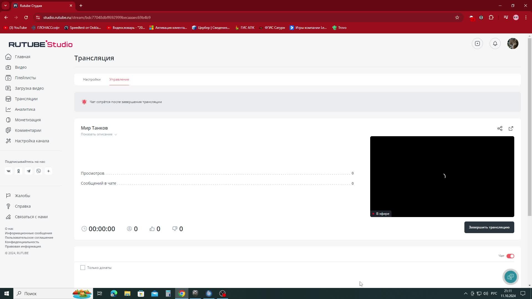Image resolution: width=532 pixels, height=299 pixels.
Task: Click Завершить трансляцию button
Action: tap(489, 227)
